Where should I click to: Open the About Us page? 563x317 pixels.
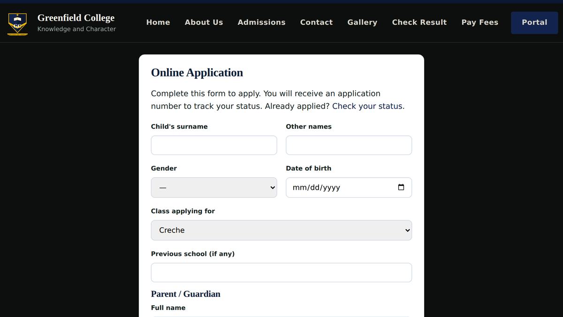pos(204,22)
